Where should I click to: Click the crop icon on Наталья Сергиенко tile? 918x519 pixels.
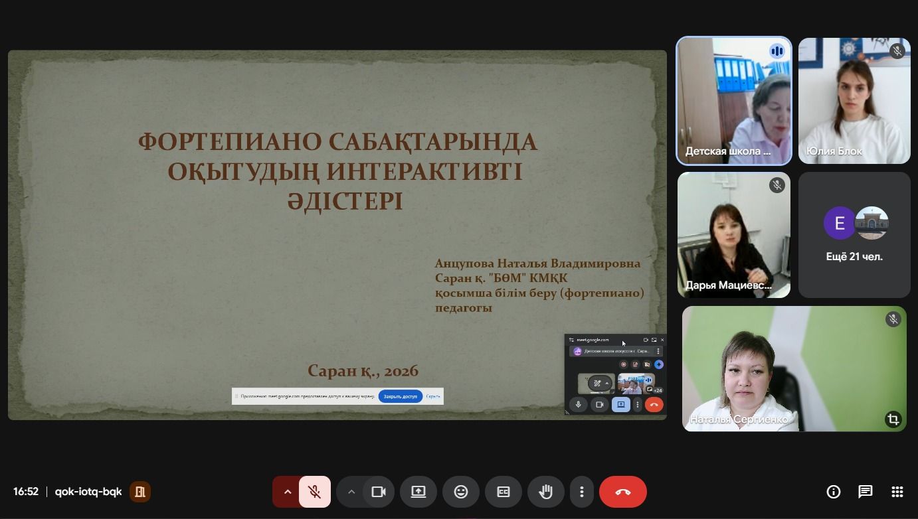[893, 419]
